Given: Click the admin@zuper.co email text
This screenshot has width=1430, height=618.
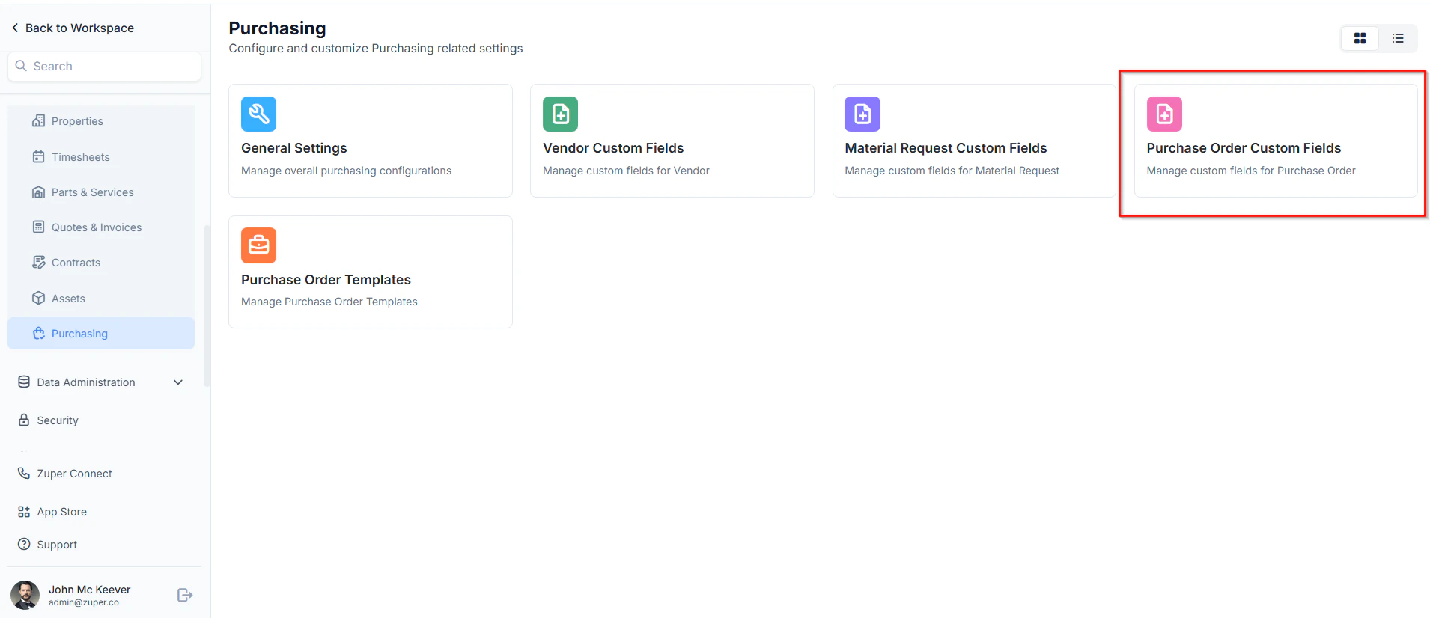Looking at the screenshot, I should coord(84,602).
